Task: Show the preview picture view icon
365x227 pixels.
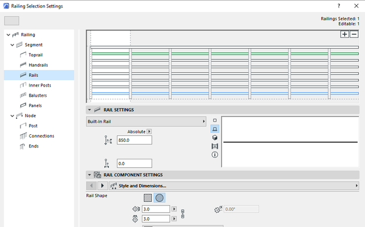Action: tap(215, 146)
